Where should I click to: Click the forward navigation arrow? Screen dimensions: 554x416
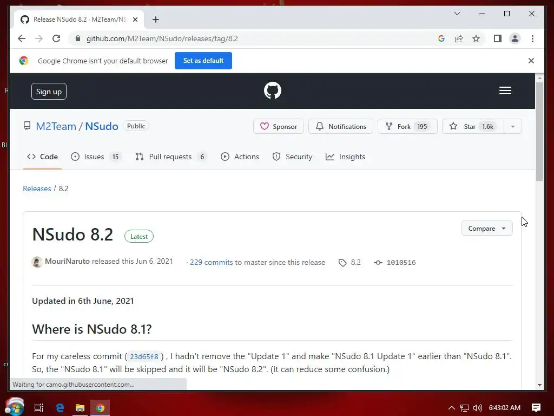[39, 38]
